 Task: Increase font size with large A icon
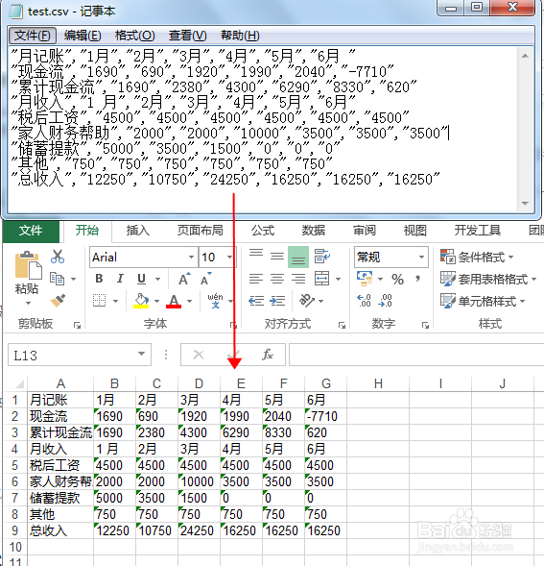184,279
